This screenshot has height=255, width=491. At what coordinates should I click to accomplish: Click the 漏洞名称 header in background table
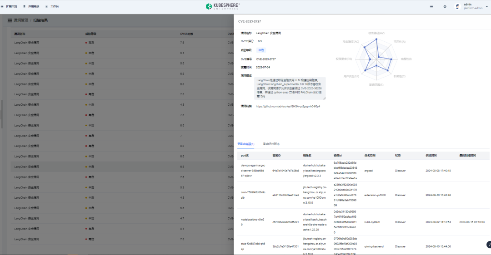tap(20, 34)
